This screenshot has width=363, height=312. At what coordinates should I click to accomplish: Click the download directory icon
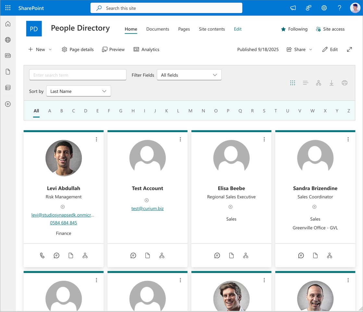tap(332, 83)
